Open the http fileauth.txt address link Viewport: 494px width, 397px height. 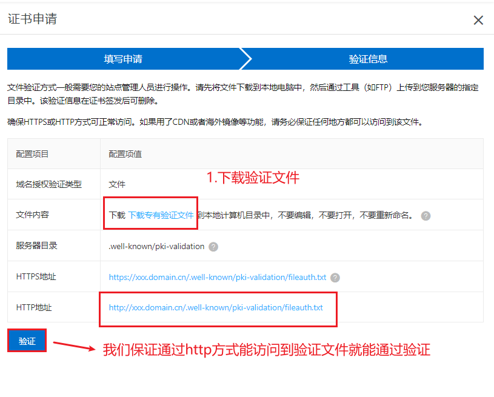point(216,307)
